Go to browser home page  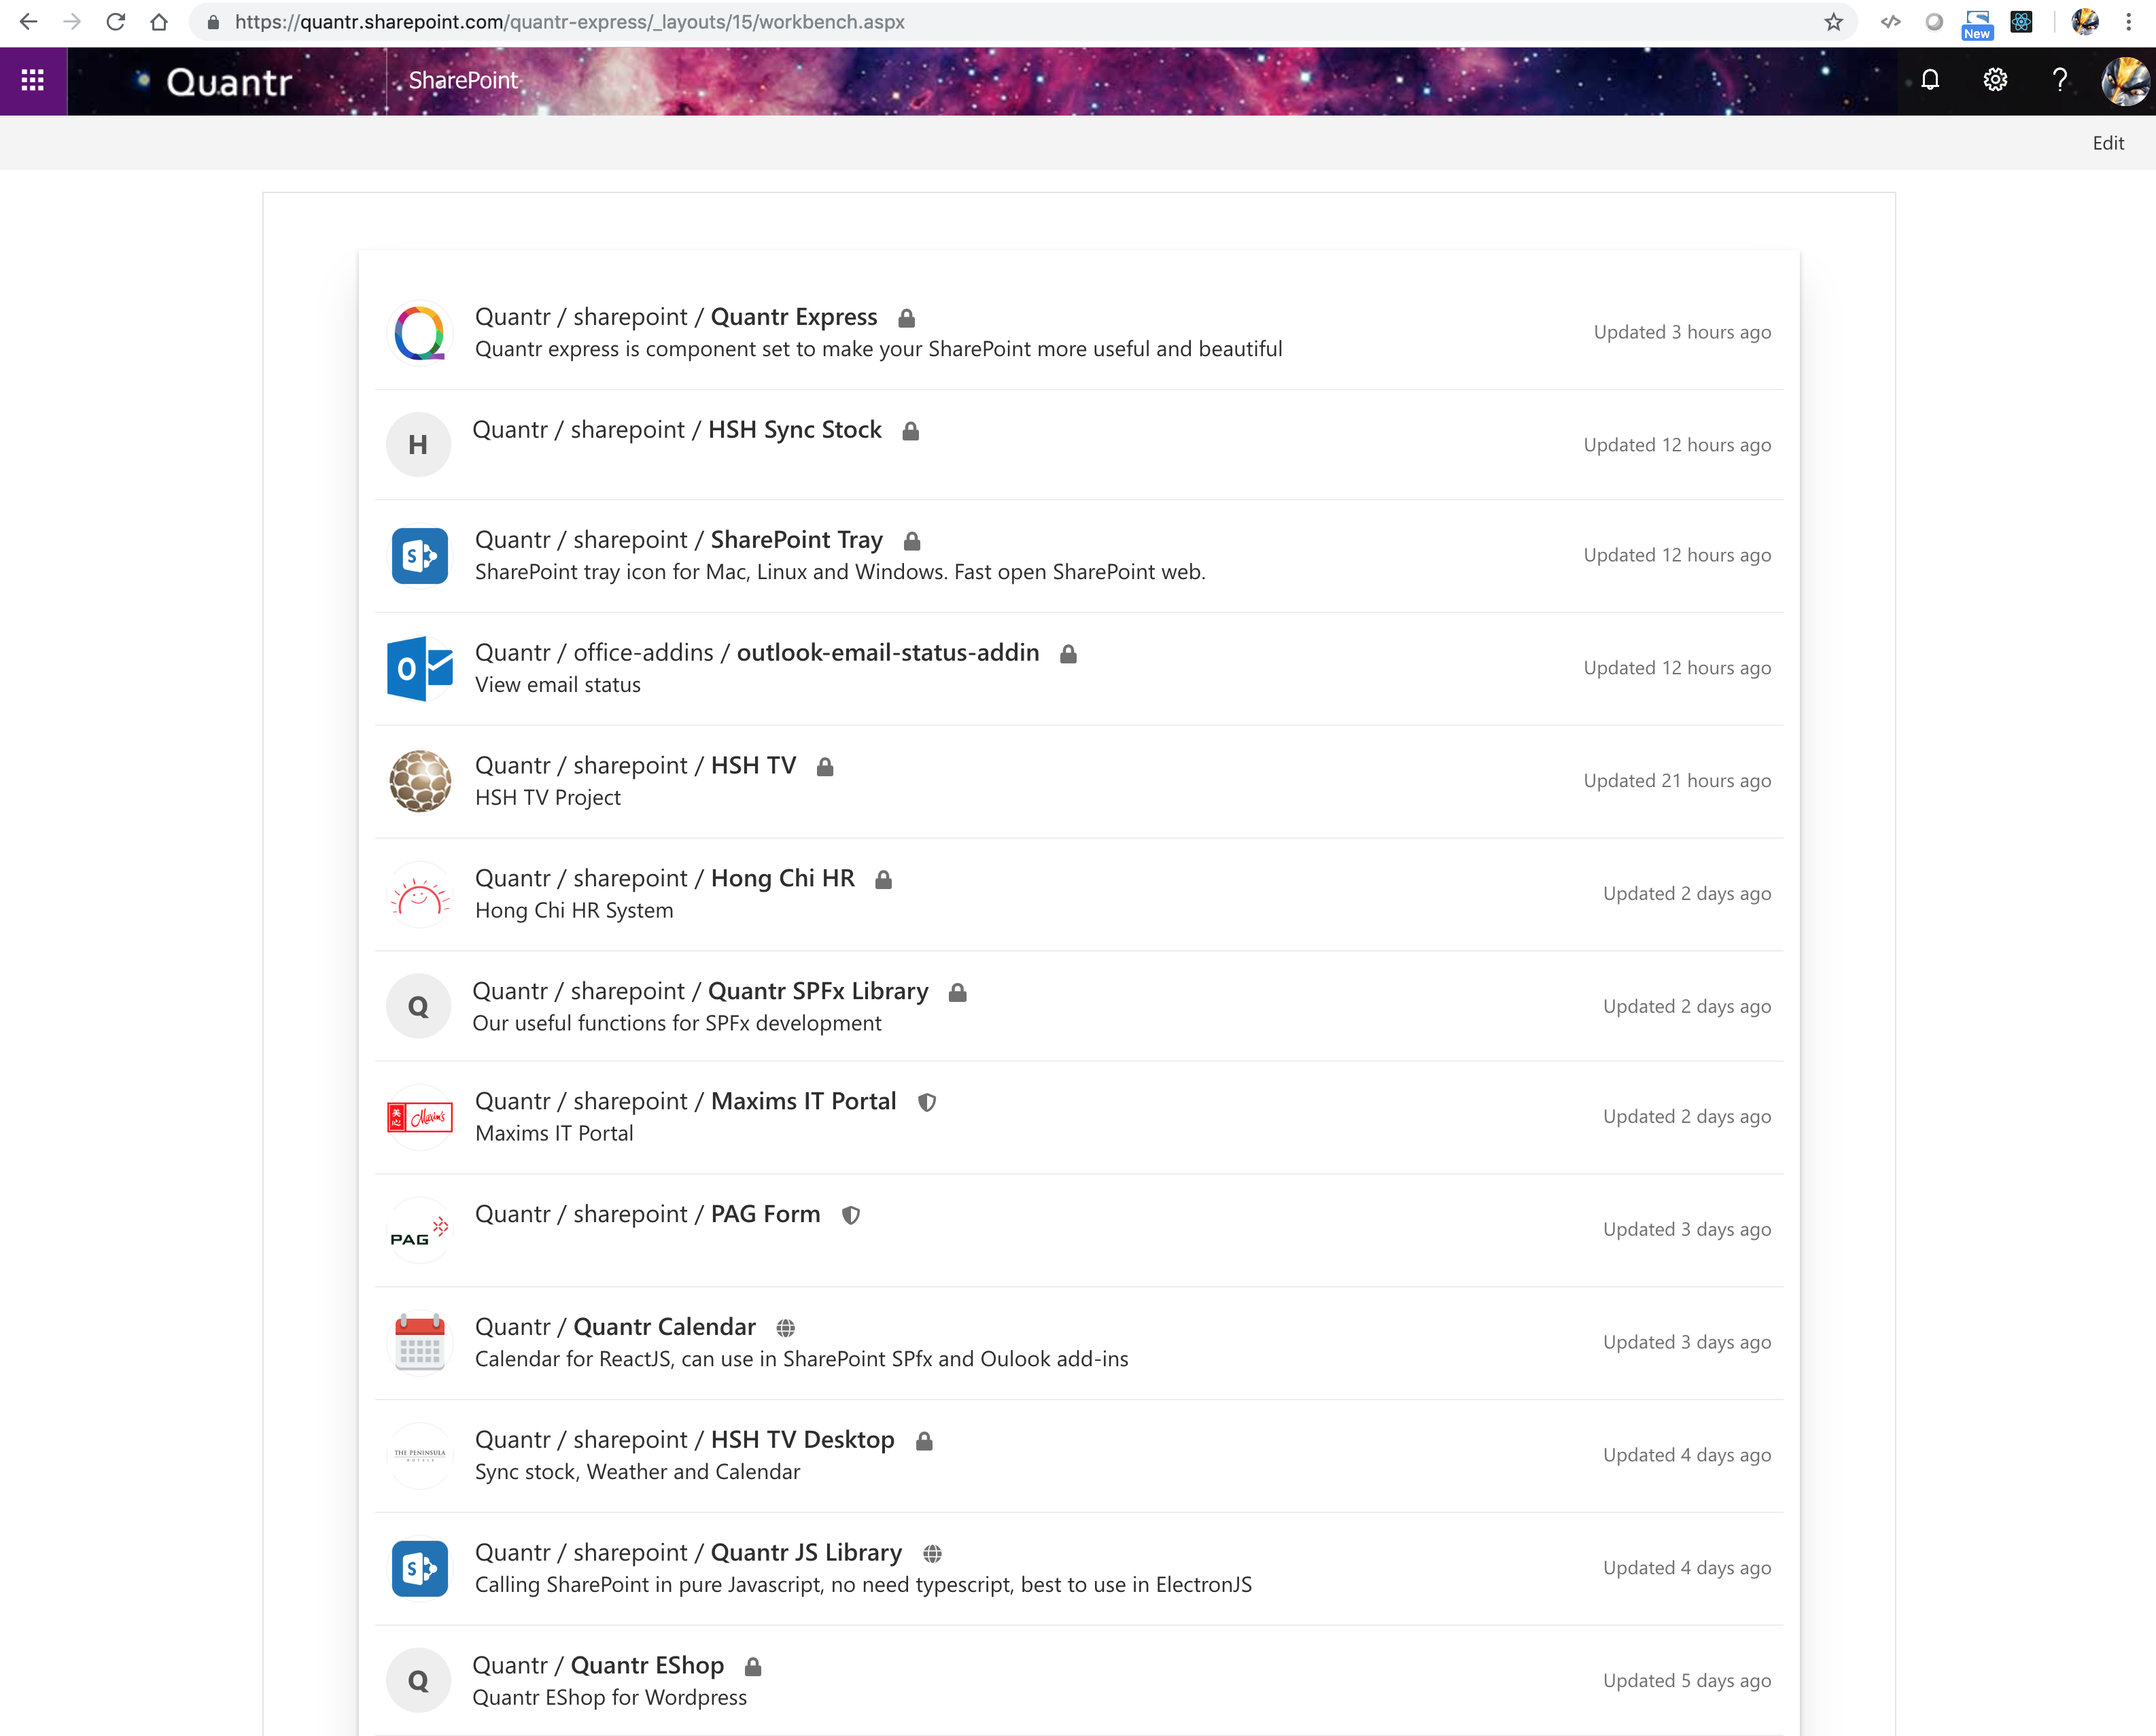coord(159,22)
